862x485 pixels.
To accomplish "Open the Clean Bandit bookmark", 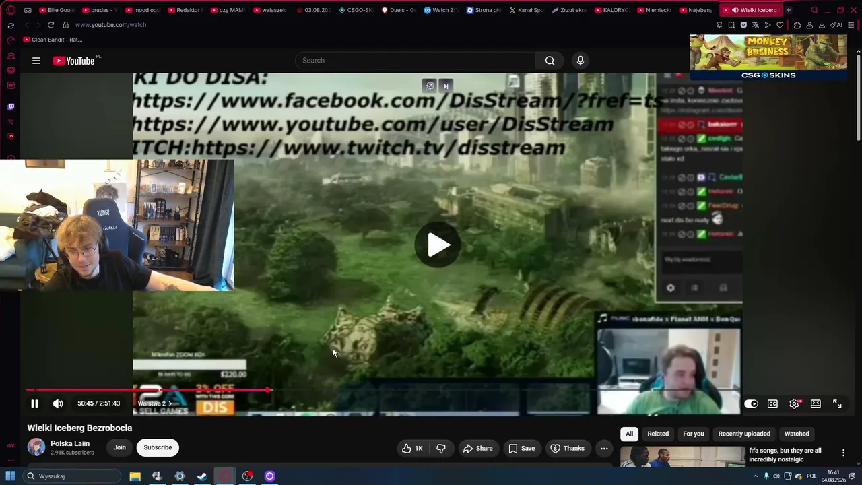I will pos(53,40).
